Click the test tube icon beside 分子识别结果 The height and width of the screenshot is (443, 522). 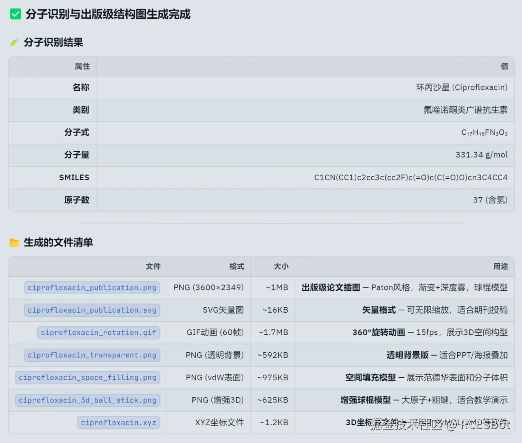(14, 43)
